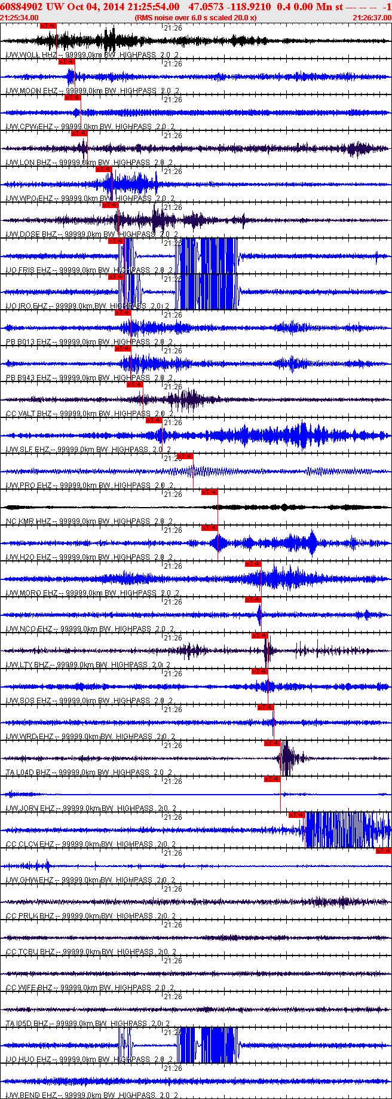The height and width of the screenshot is (1099, 392).
Task: Click the red pick flag on UW.SLF trace
Action: [154, 420]
